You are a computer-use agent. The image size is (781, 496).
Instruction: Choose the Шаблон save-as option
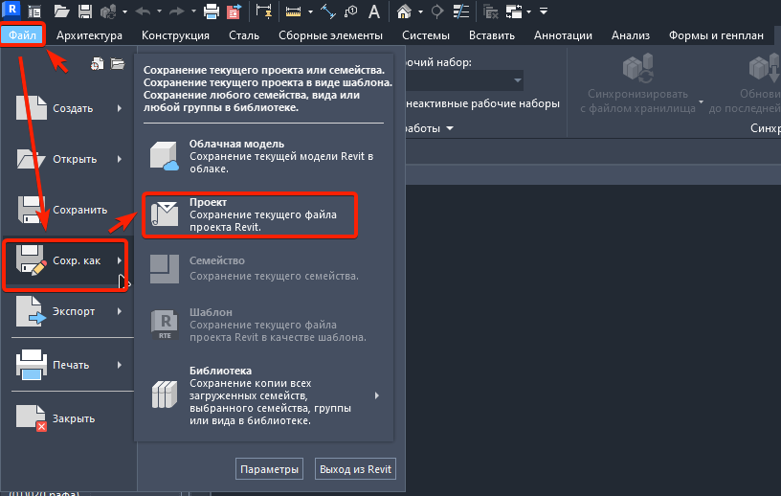(264, 325)
